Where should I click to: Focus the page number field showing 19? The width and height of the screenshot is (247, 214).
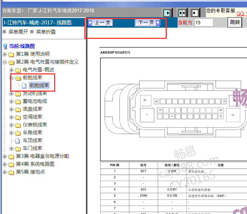point(204,22)
